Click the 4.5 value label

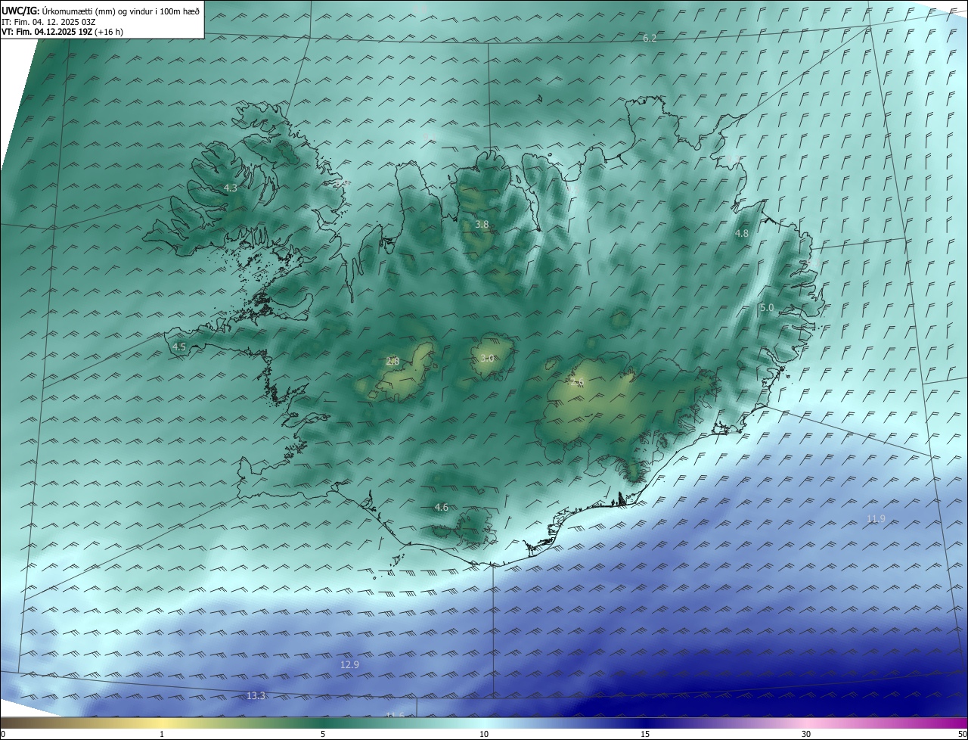(179, 347)
